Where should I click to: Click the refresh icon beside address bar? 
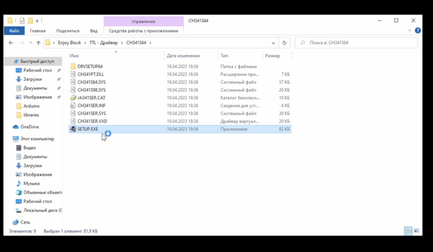(285, 43)
